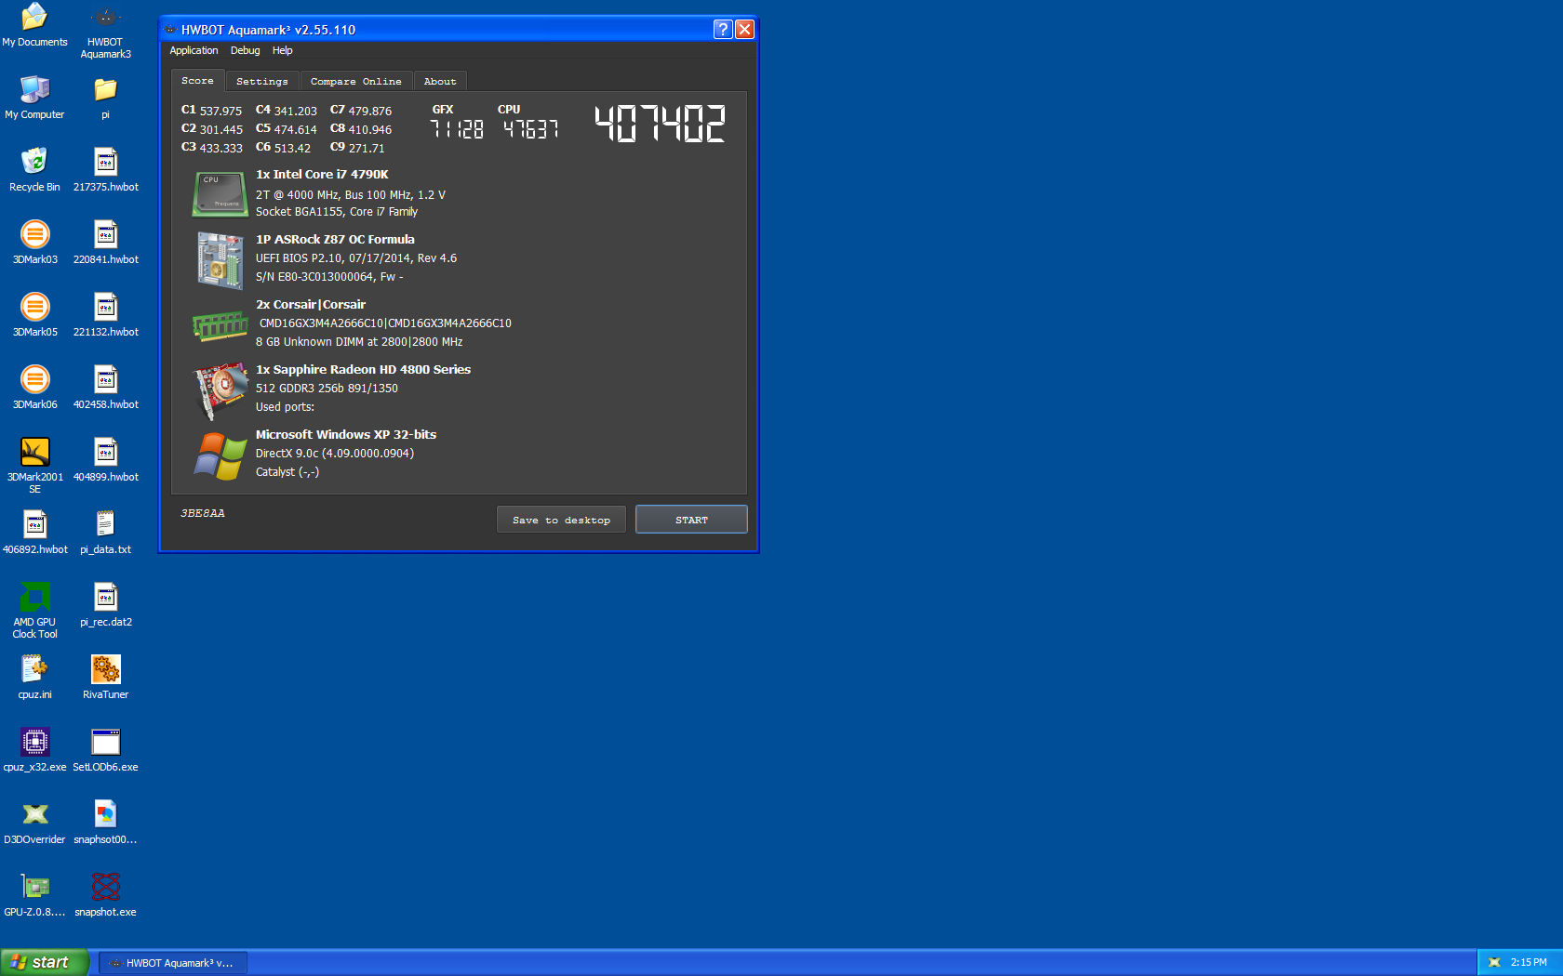Launch AMD GPU Clock Tool
This screenshot has width=1563, height=976.
pos(34,611)
